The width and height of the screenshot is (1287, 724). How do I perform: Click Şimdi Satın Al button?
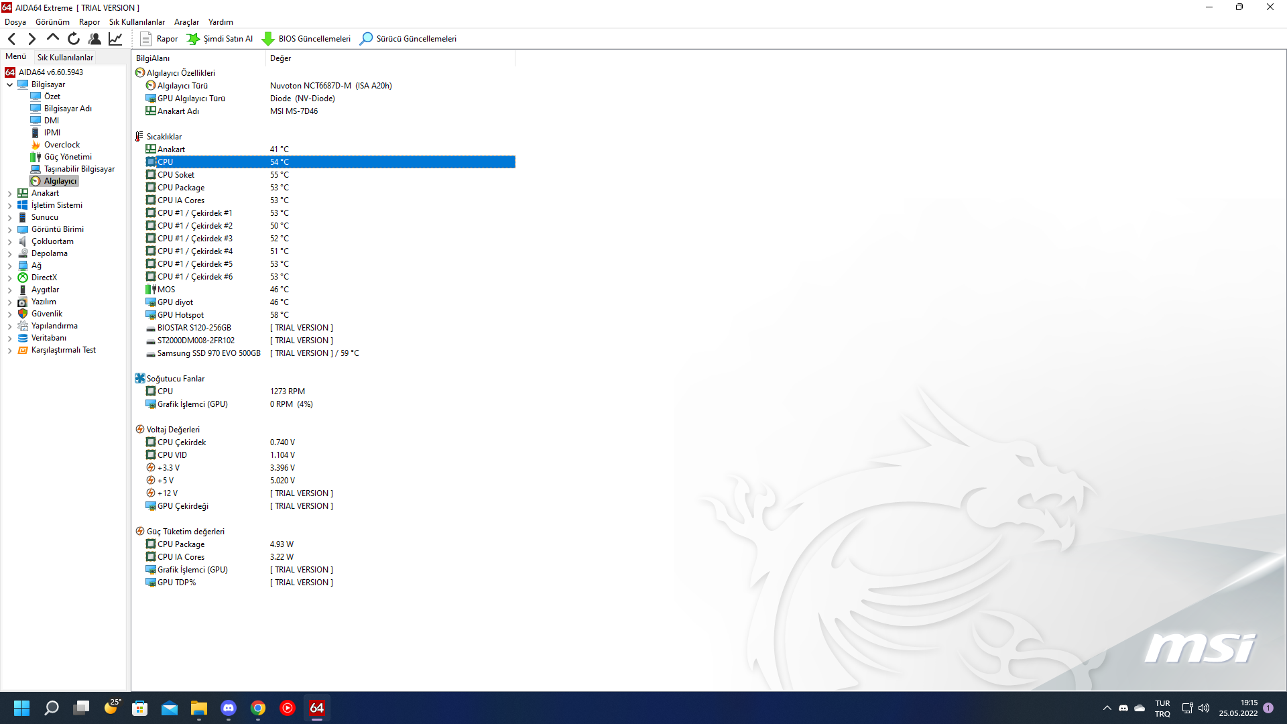click(220, 39)
